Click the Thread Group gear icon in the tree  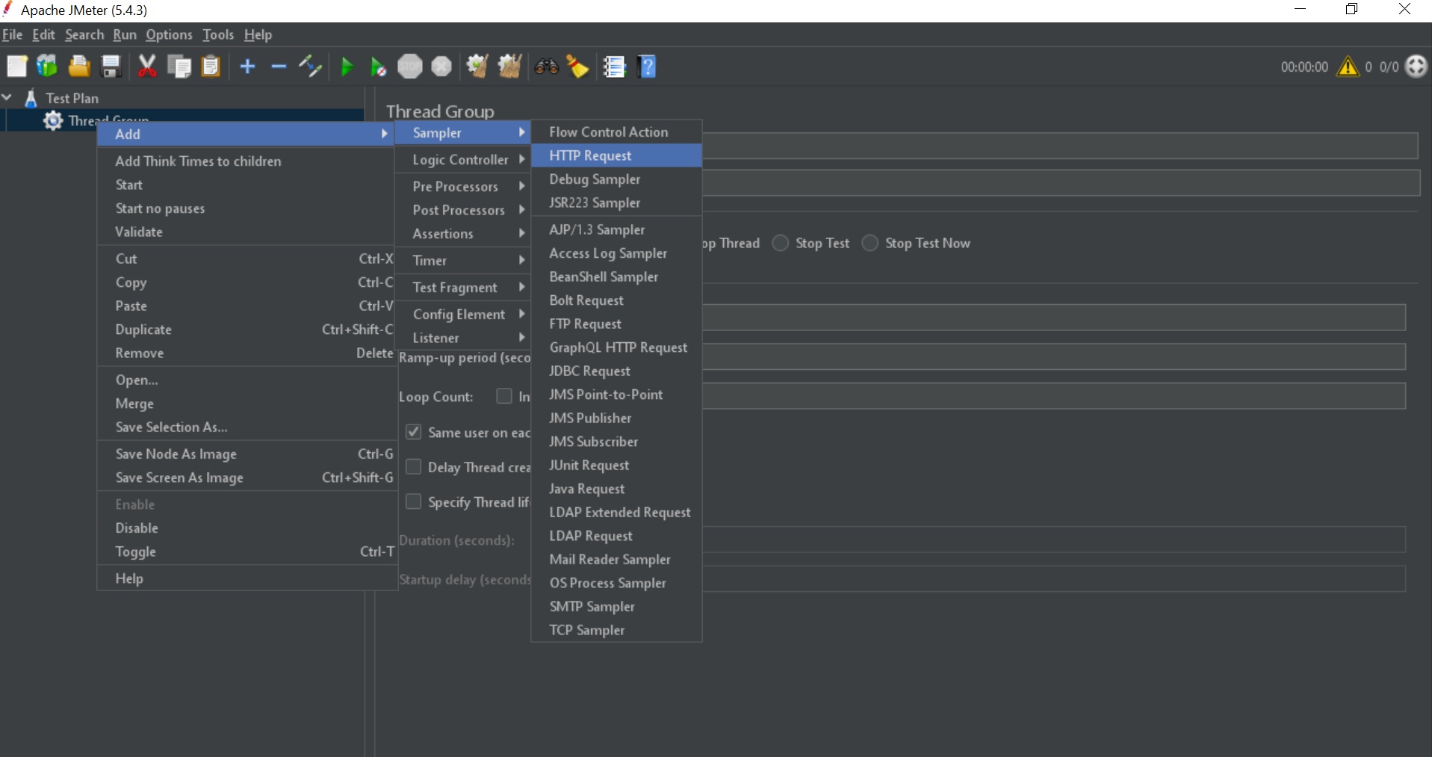pyautogui.click(x=53, y=120)
